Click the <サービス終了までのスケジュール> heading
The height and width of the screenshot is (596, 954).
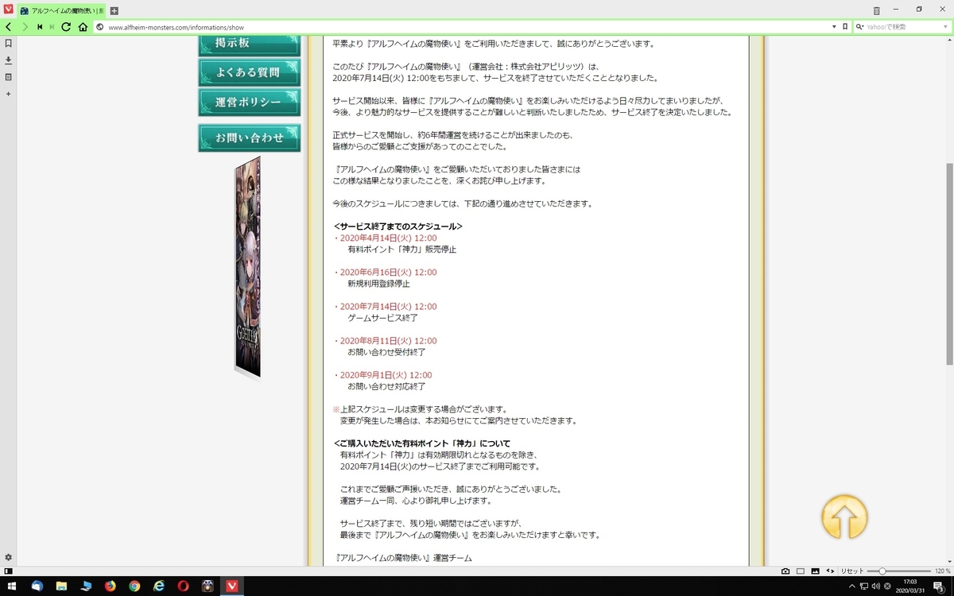click(x=397, y=226)
